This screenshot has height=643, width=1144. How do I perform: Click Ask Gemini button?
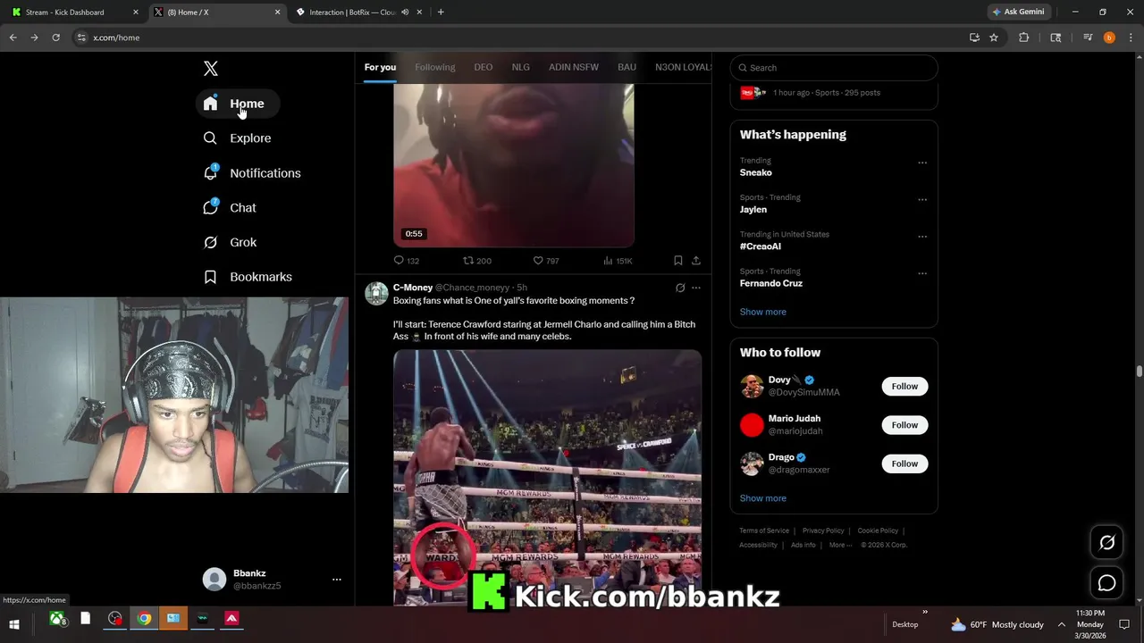[x=1018, y=12]
